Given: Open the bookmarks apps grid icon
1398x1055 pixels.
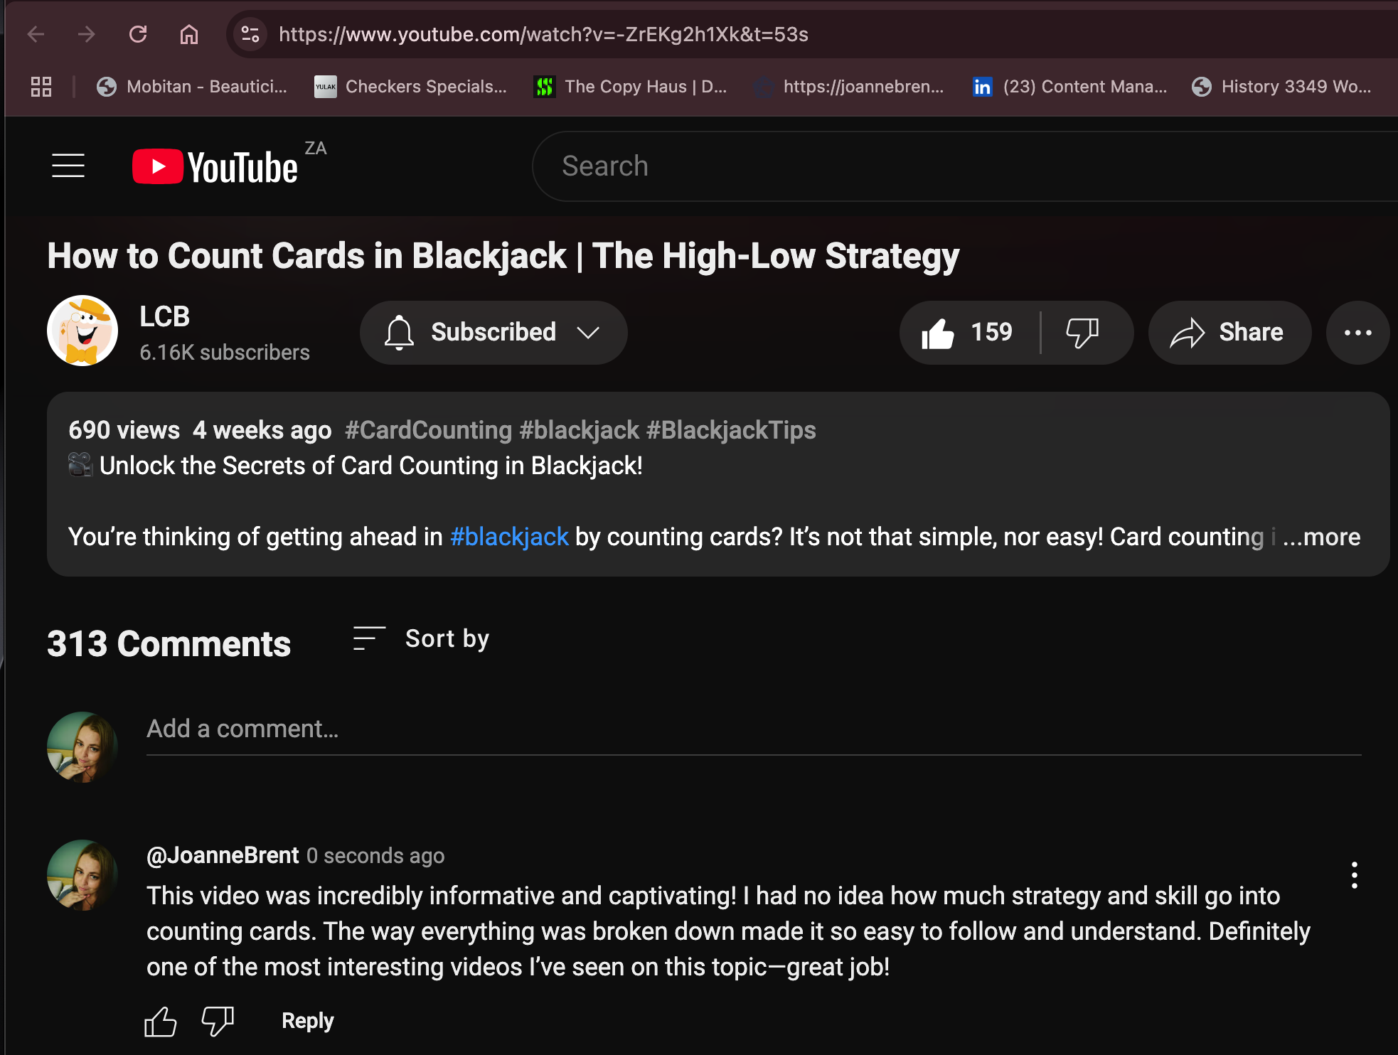Looking at the screenshot, I should (x=41, y=87).
